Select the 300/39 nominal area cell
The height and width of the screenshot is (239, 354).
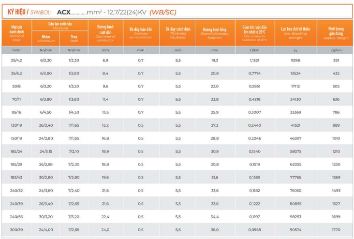click(16, 230)
